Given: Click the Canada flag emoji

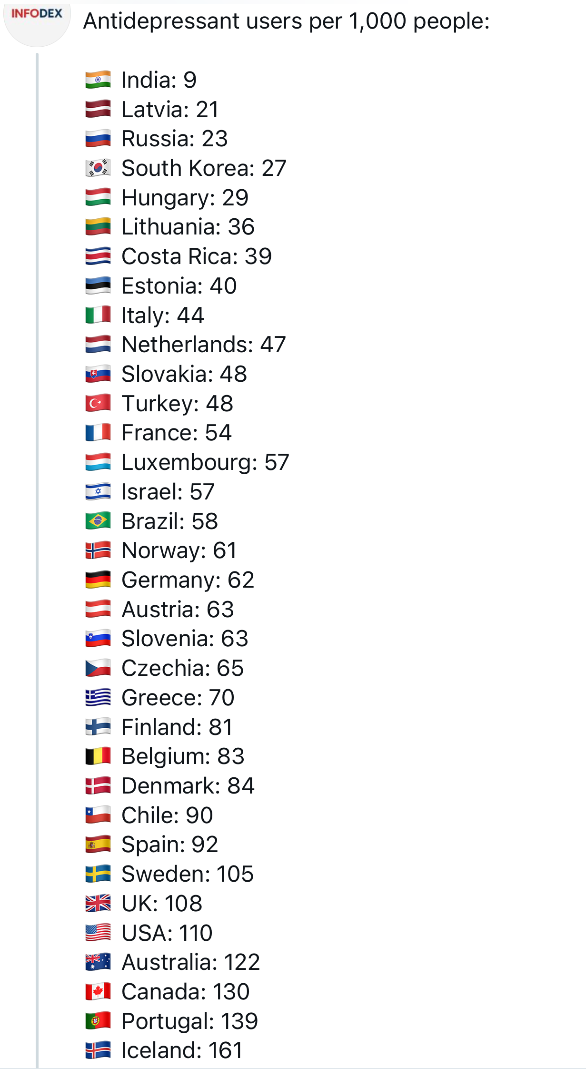Looking at the screenshot, I should [x=98, y=991].
